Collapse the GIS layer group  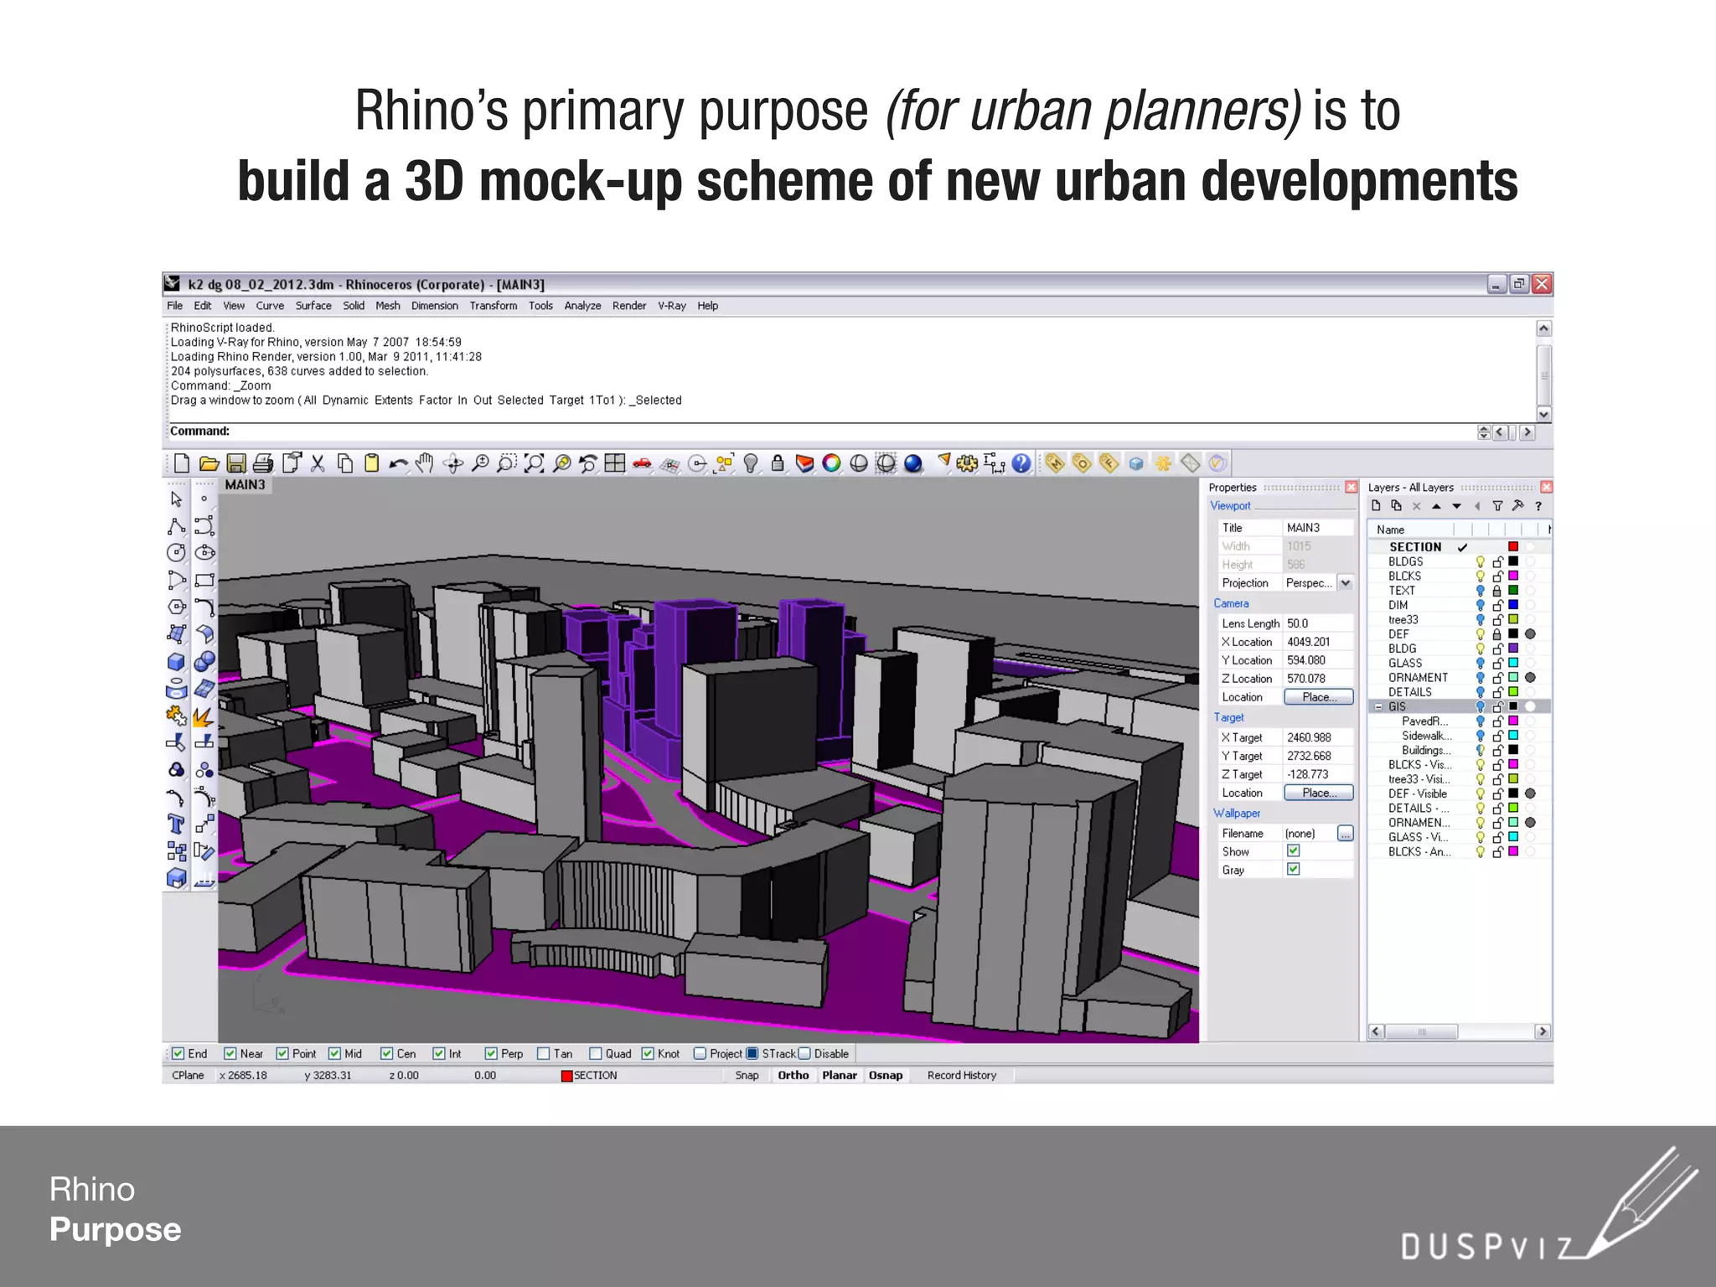pos(1378,706)
